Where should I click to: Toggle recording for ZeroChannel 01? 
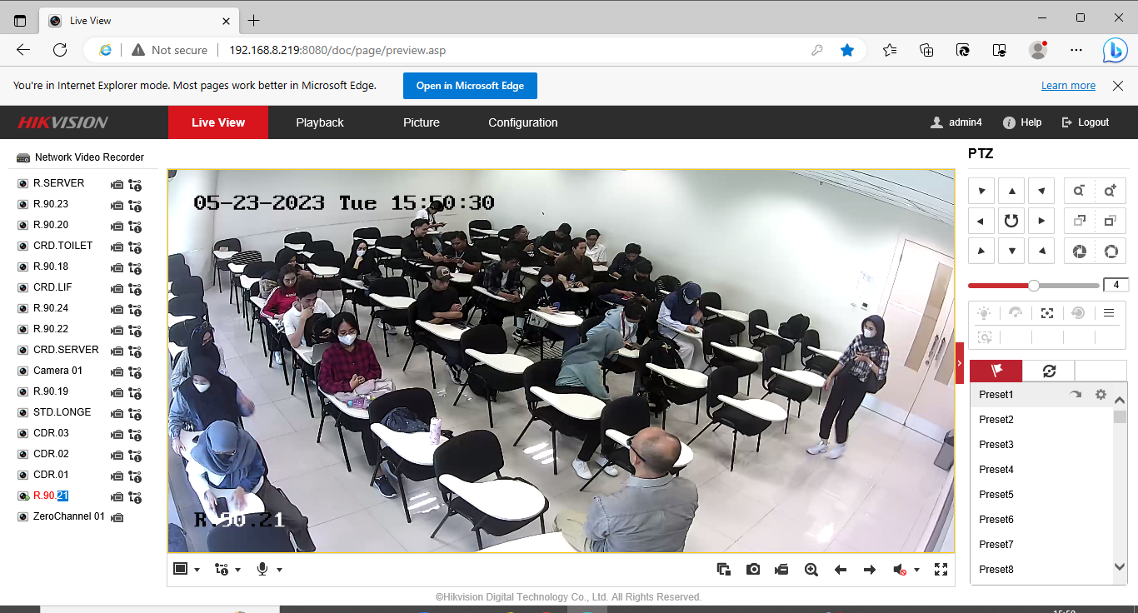click(117, 517)
